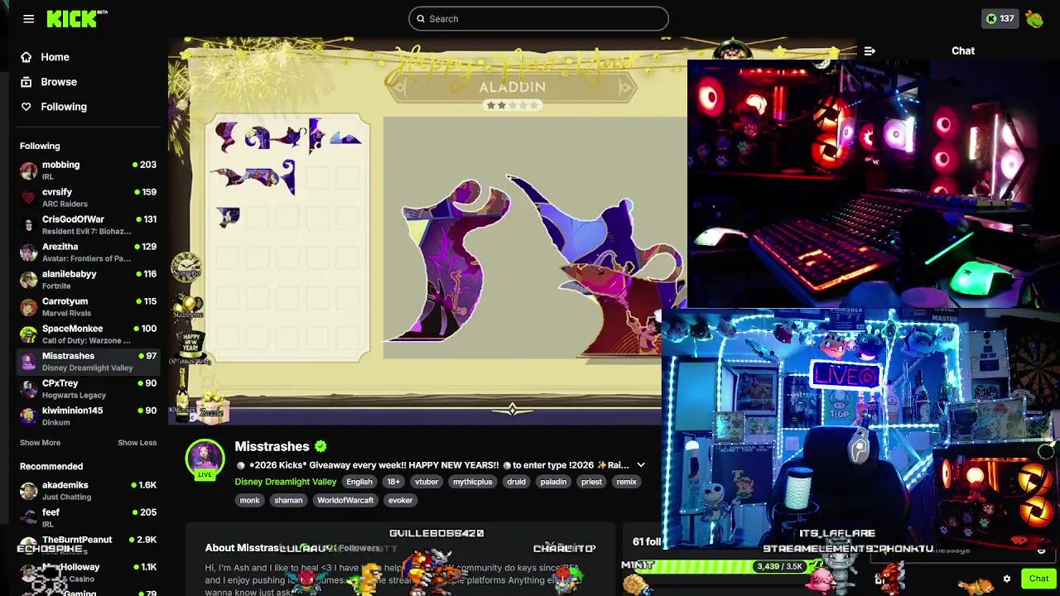Focus the Search input field
This screenshot has width=1060, height=596.
pos(538,19)
